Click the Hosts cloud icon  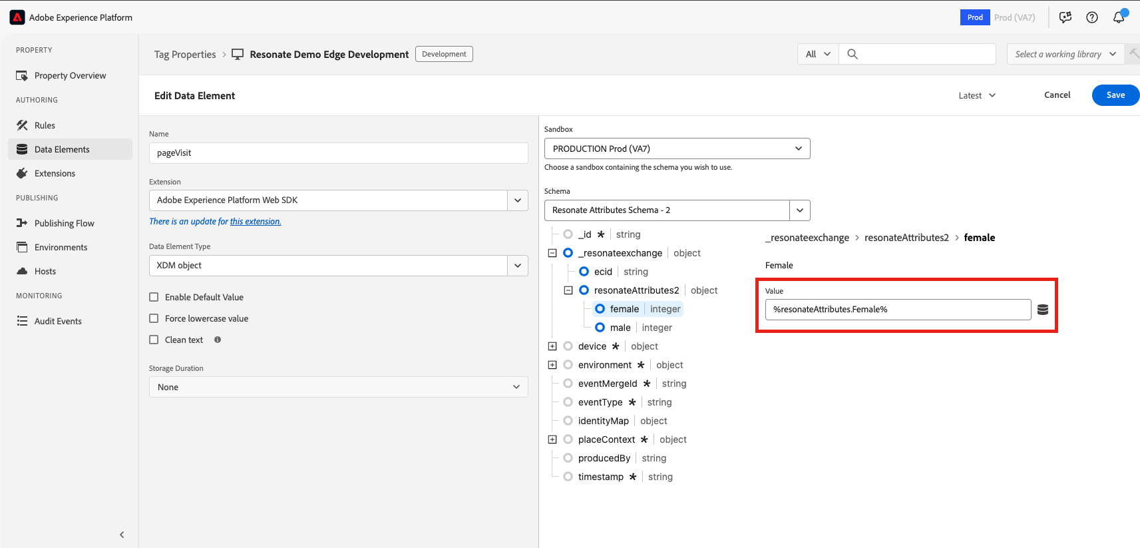point(22,271)
